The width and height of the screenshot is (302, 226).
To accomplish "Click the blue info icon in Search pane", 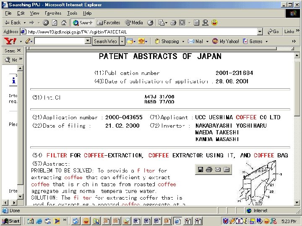I will [13, 80].
